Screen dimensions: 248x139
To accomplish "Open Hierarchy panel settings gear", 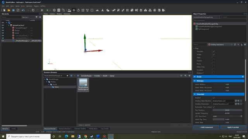I will click(40, 17).
